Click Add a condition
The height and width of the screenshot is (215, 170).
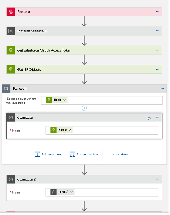[84, 154]
